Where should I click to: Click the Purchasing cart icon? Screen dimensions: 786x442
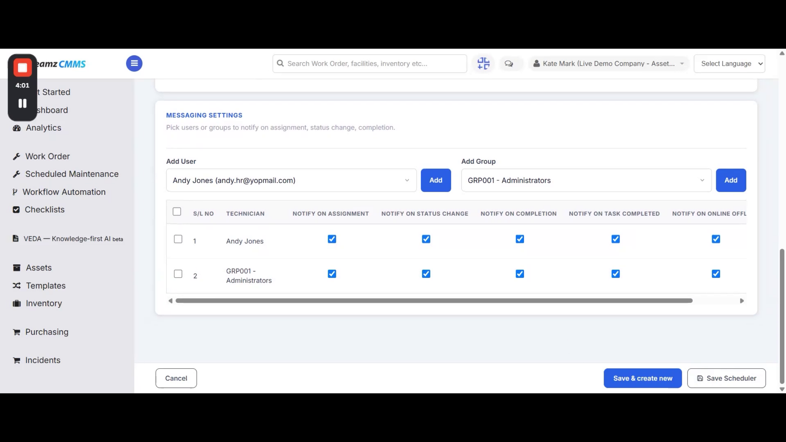coord(16,332)
